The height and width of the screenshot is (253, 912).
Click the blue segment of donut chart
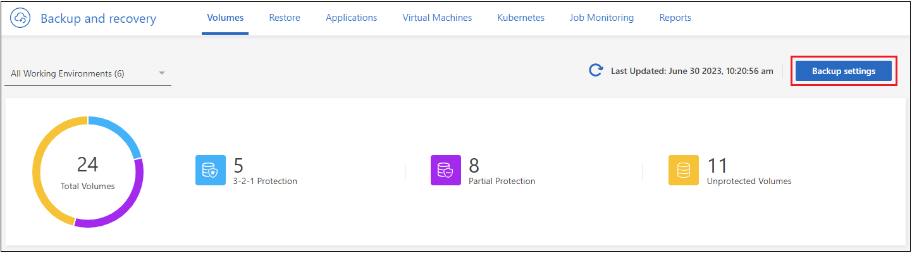(119, 130)
